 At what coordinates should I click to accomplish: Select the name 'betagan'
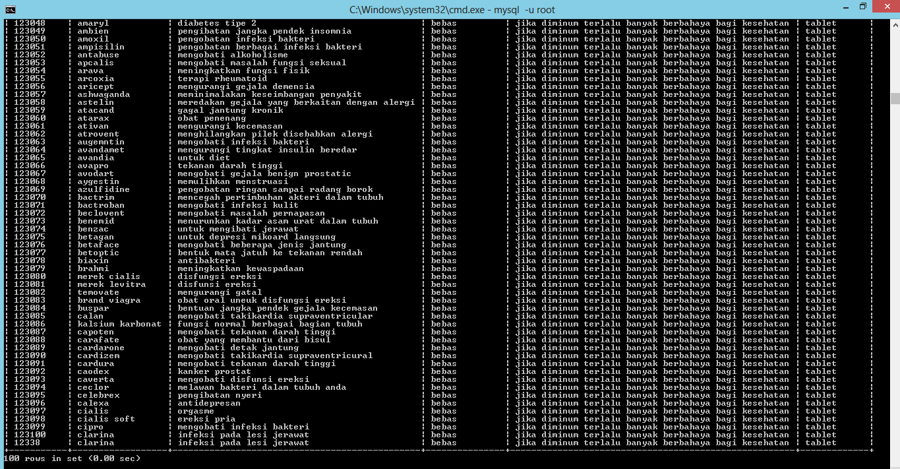click(96, 237)
